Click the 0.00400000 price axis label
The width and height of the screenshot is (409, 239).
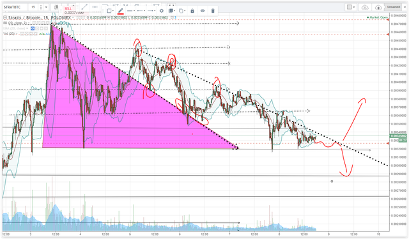pos(399,82)
